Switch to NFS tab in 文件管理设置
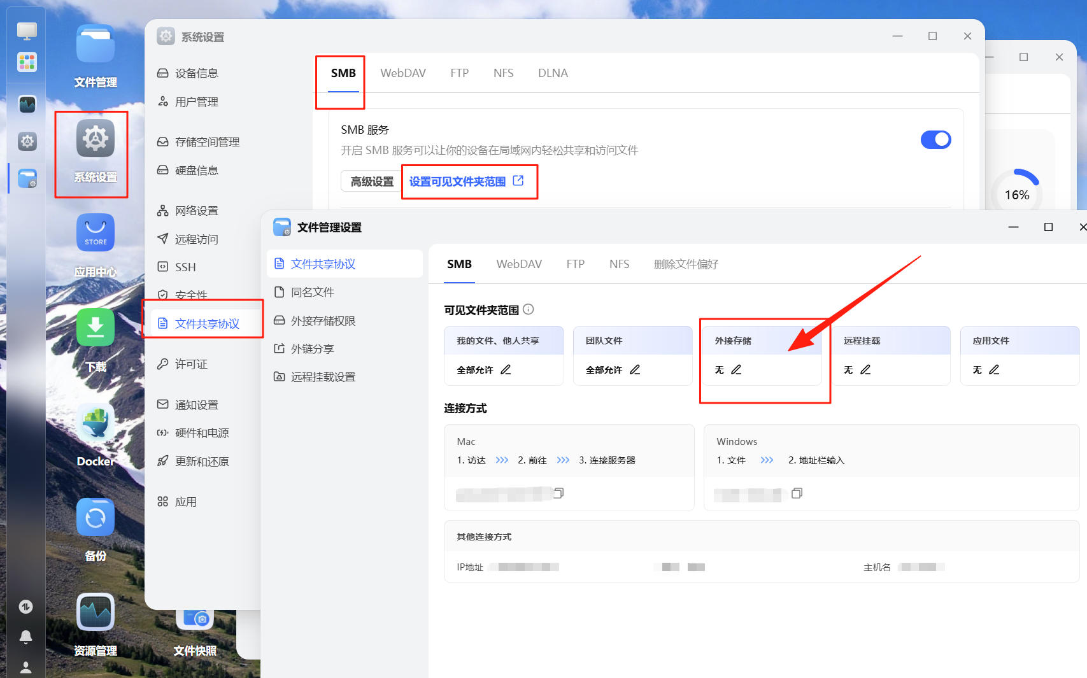The height and width of the screenshot is (678, 1087). 619,264
